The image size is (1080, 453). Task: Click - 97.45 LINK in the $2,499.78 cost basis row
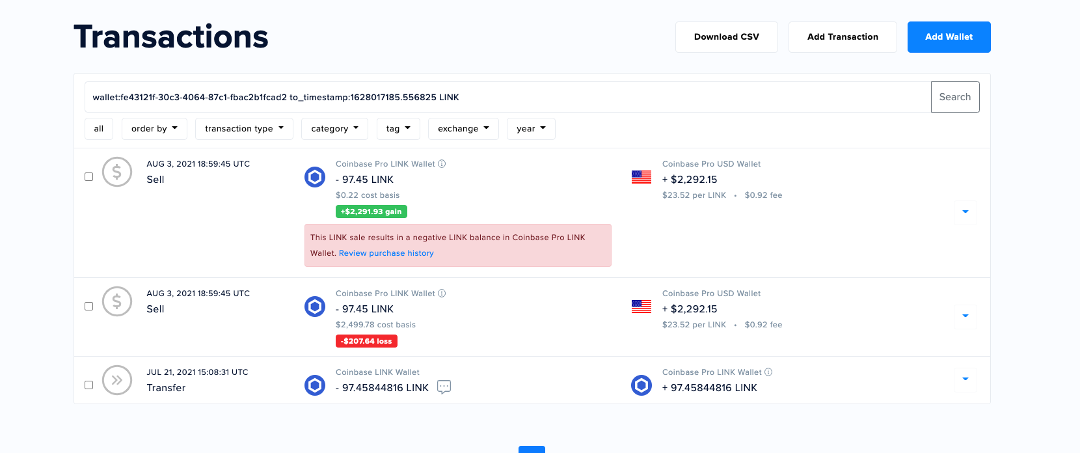tap(364, 309)
